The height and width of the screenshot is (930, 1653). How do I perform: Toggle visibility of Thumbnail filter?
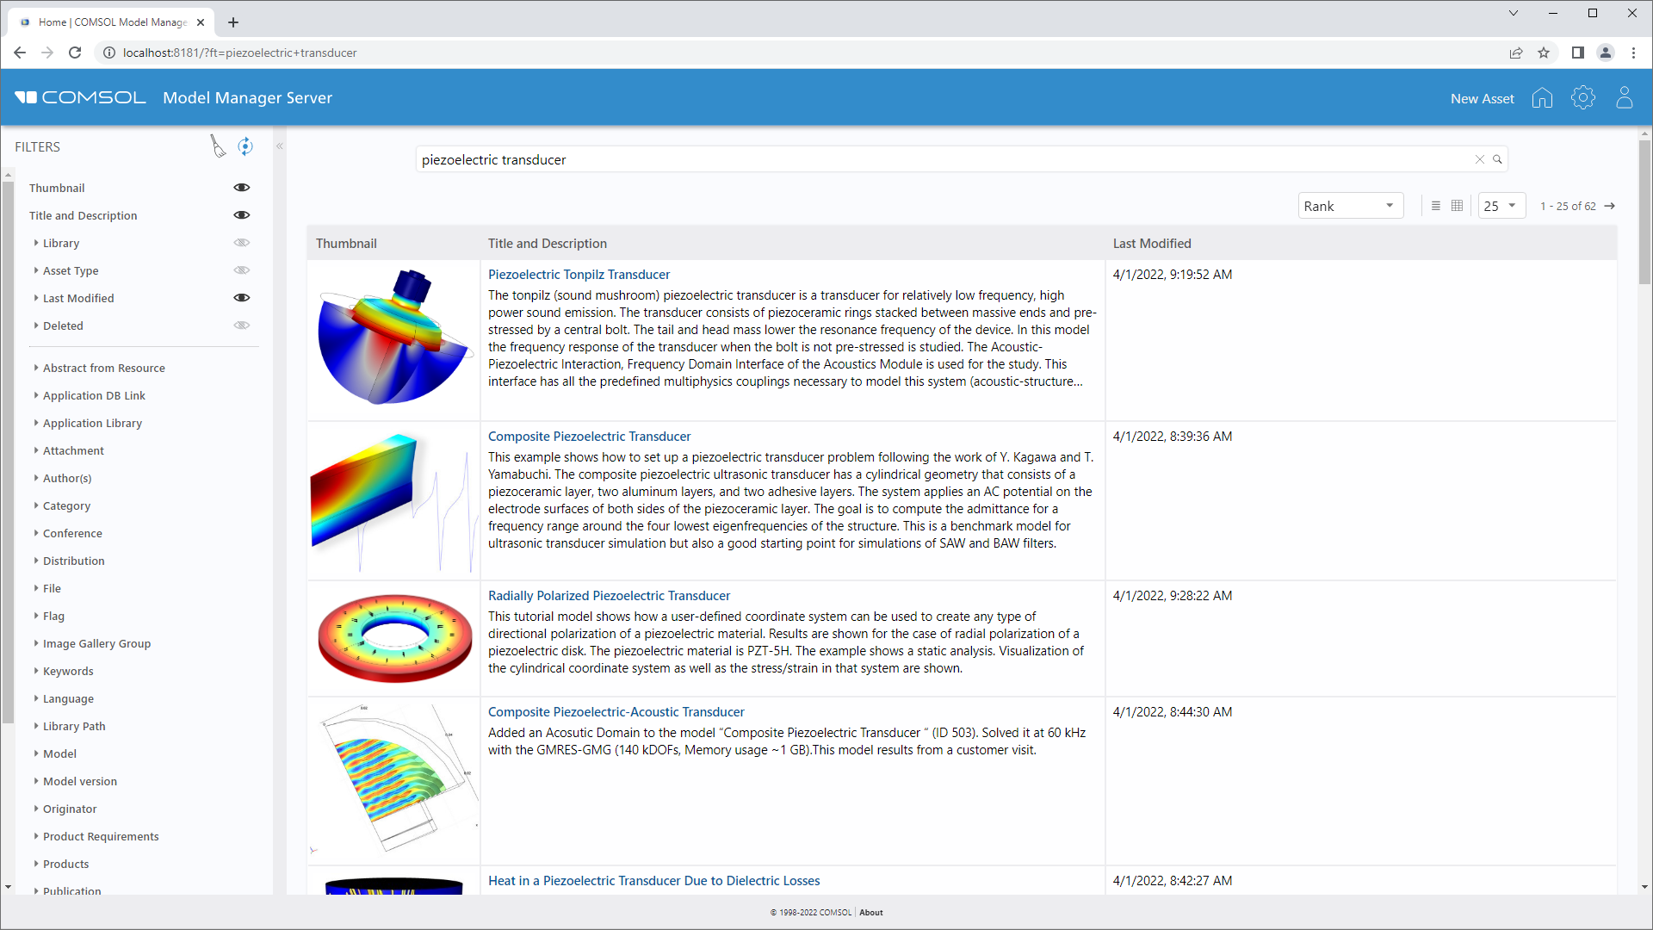(241, 188)
